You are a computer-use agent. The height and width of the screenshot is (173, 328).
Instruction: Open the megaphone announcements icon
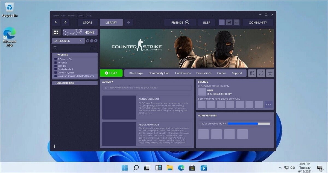click(x=229, y=22)
